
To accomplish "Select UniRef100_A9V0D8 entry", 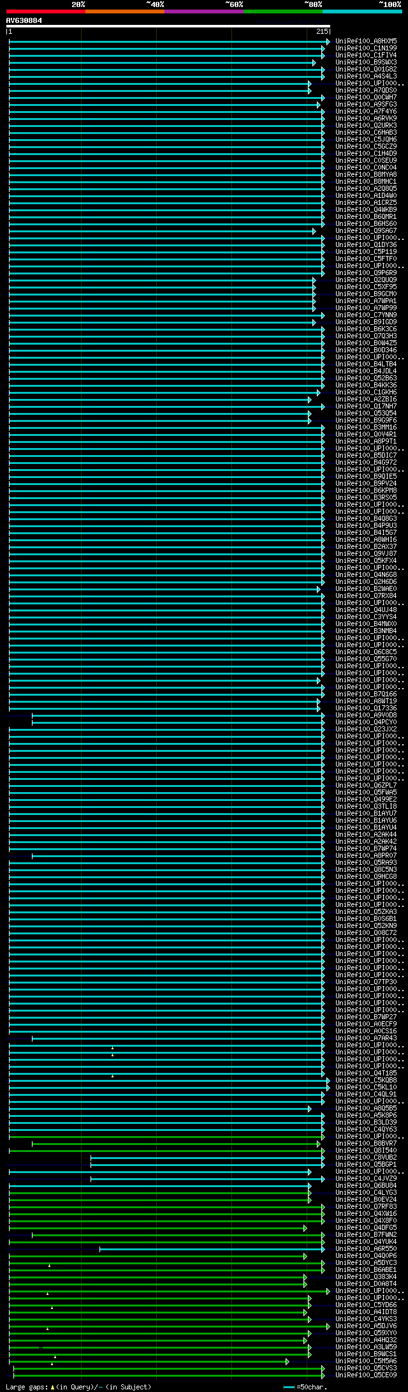I will [x=366, y=715].
